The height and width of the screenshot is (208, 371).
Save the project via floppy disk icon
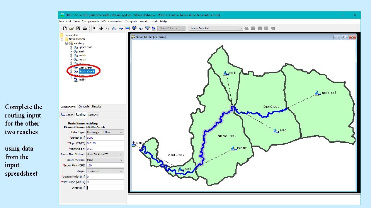coord(78,28)
